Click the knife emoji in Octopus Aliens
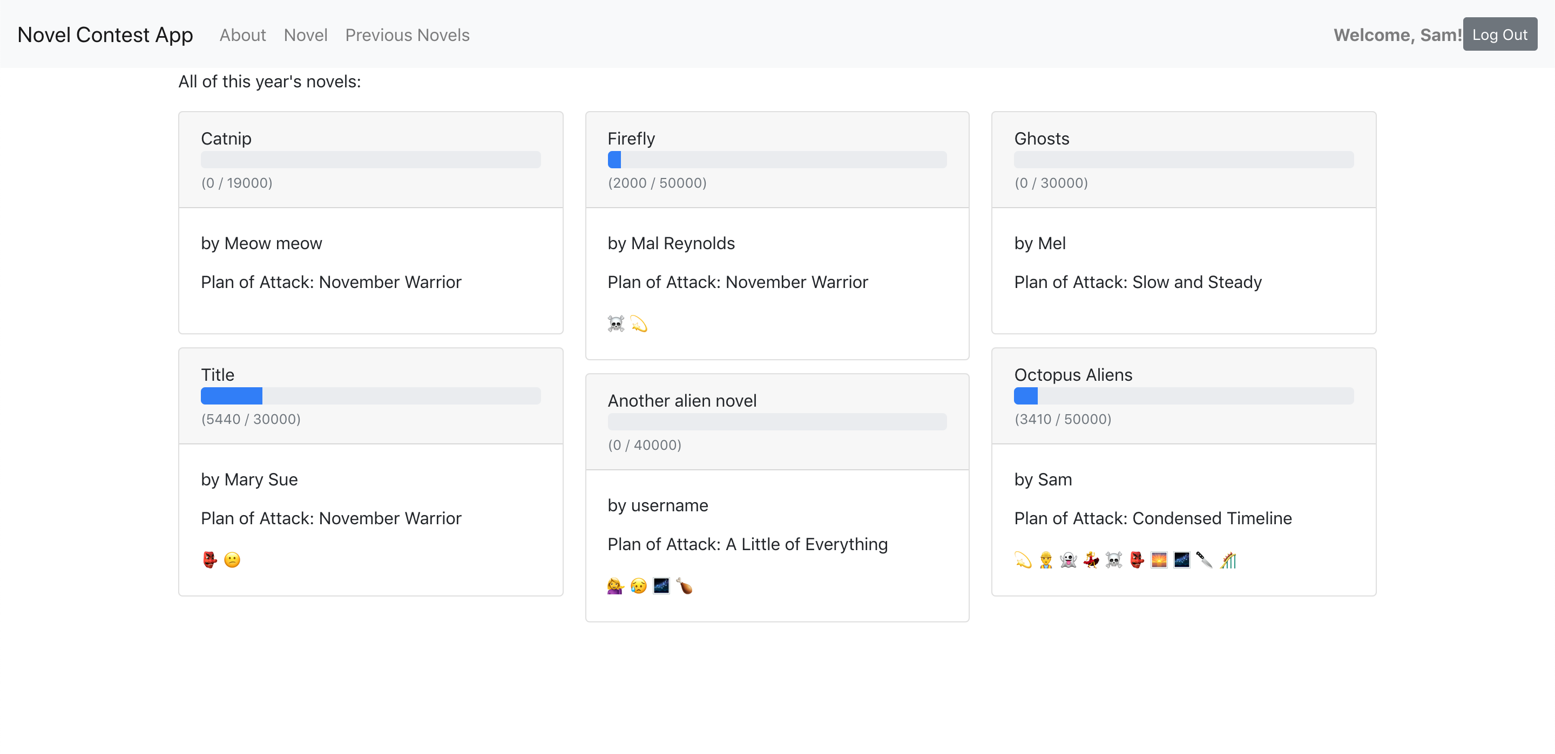1555x754 pixels. 1204,560
